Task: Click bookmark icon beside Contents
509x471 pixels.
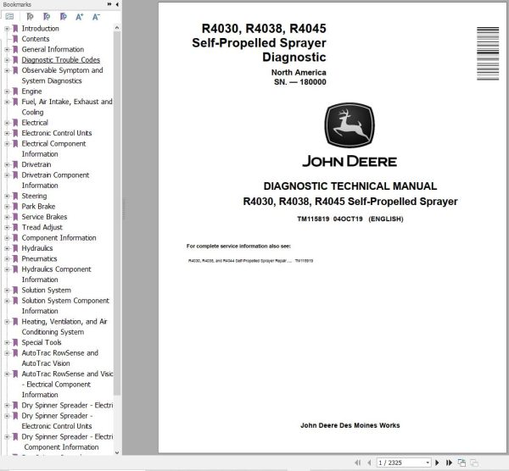Action: pos(15,39)
